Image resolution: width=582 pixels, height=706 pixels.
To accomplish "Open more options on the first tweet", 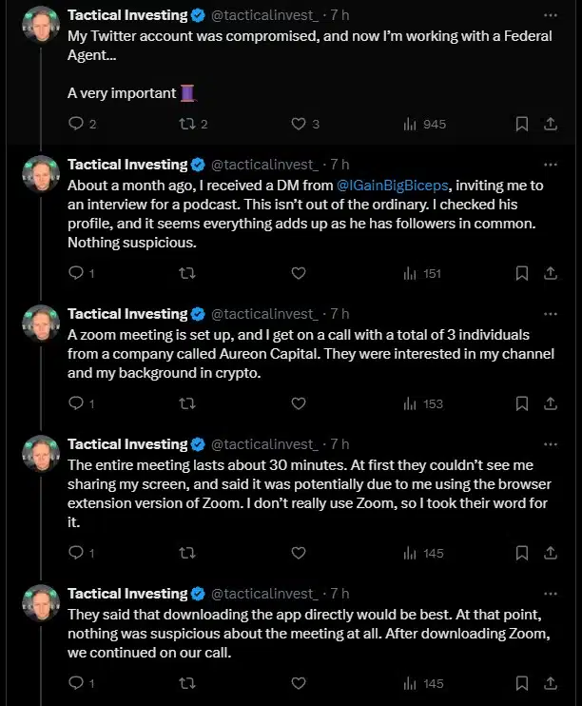I will click(551, 15).
